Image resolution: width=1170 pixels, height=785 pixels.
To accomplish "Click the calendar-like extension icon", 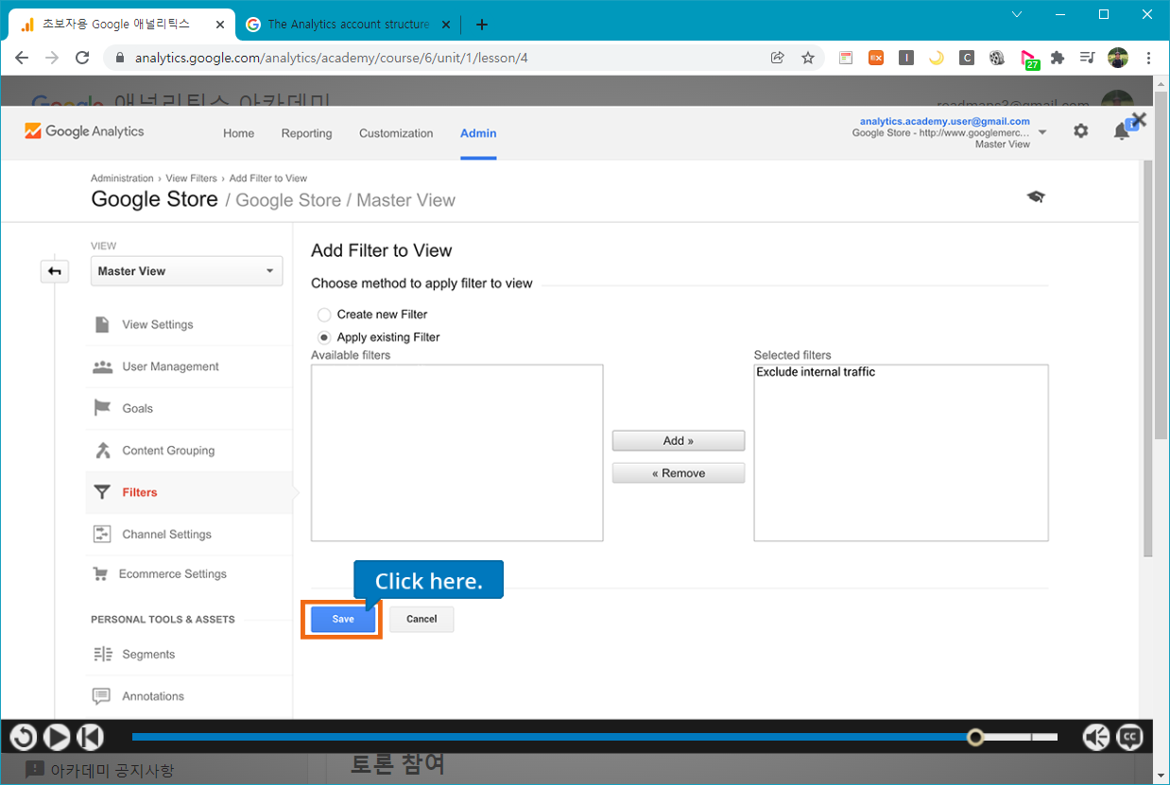I will (x=846, y=58).
